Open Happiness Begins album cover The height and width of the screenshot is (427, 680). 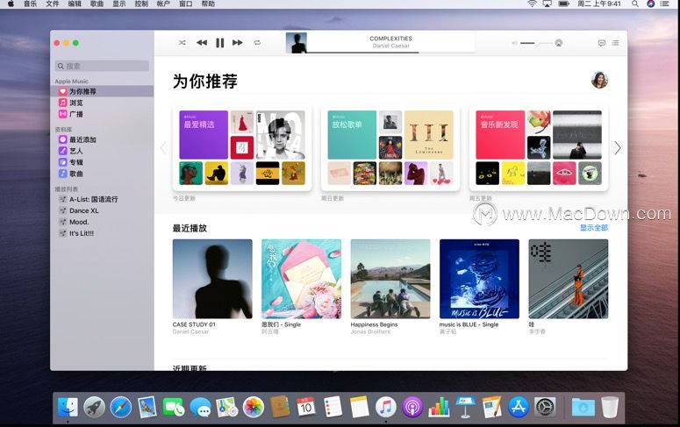[390, 279]
